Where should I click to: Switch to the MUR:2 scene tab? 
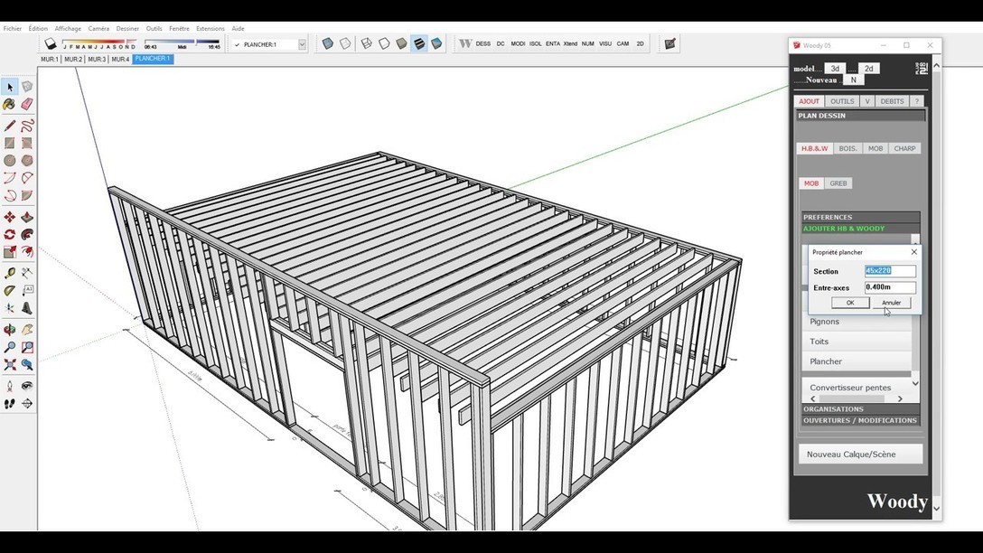73,60
